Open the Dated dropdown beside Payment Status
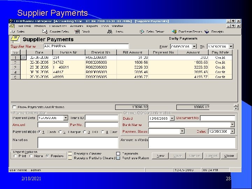 (232, 131)
